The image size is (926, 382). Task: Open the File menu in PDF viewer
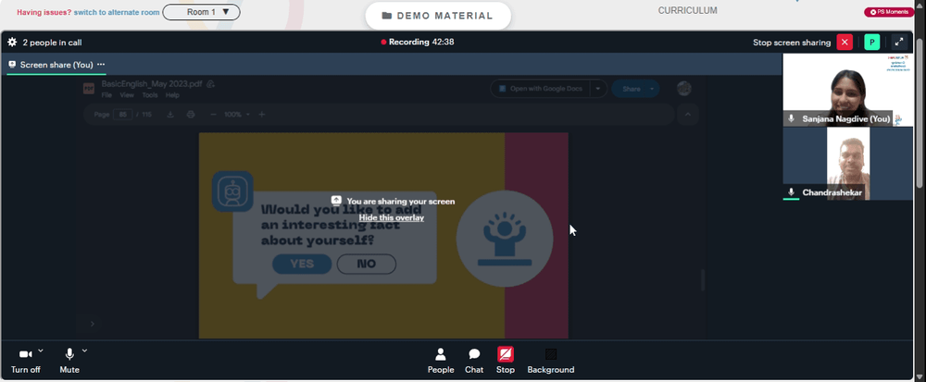106,95
